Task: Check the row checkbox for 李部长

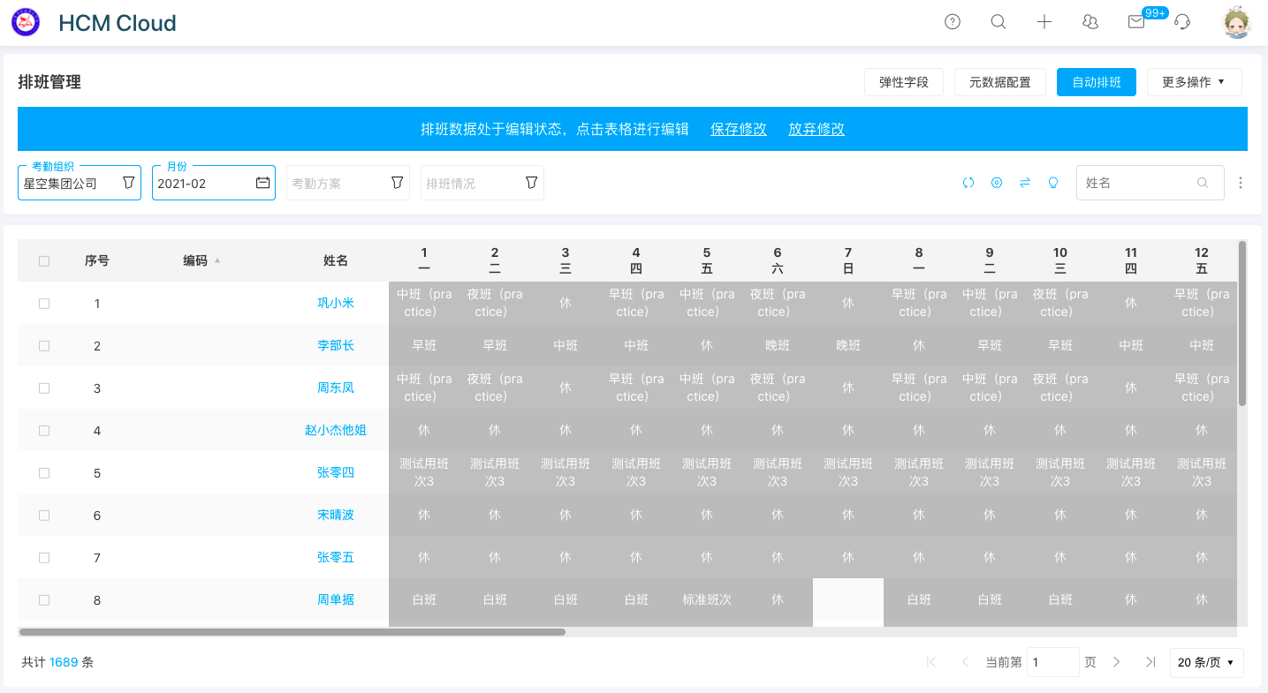Action: [44, 345]
